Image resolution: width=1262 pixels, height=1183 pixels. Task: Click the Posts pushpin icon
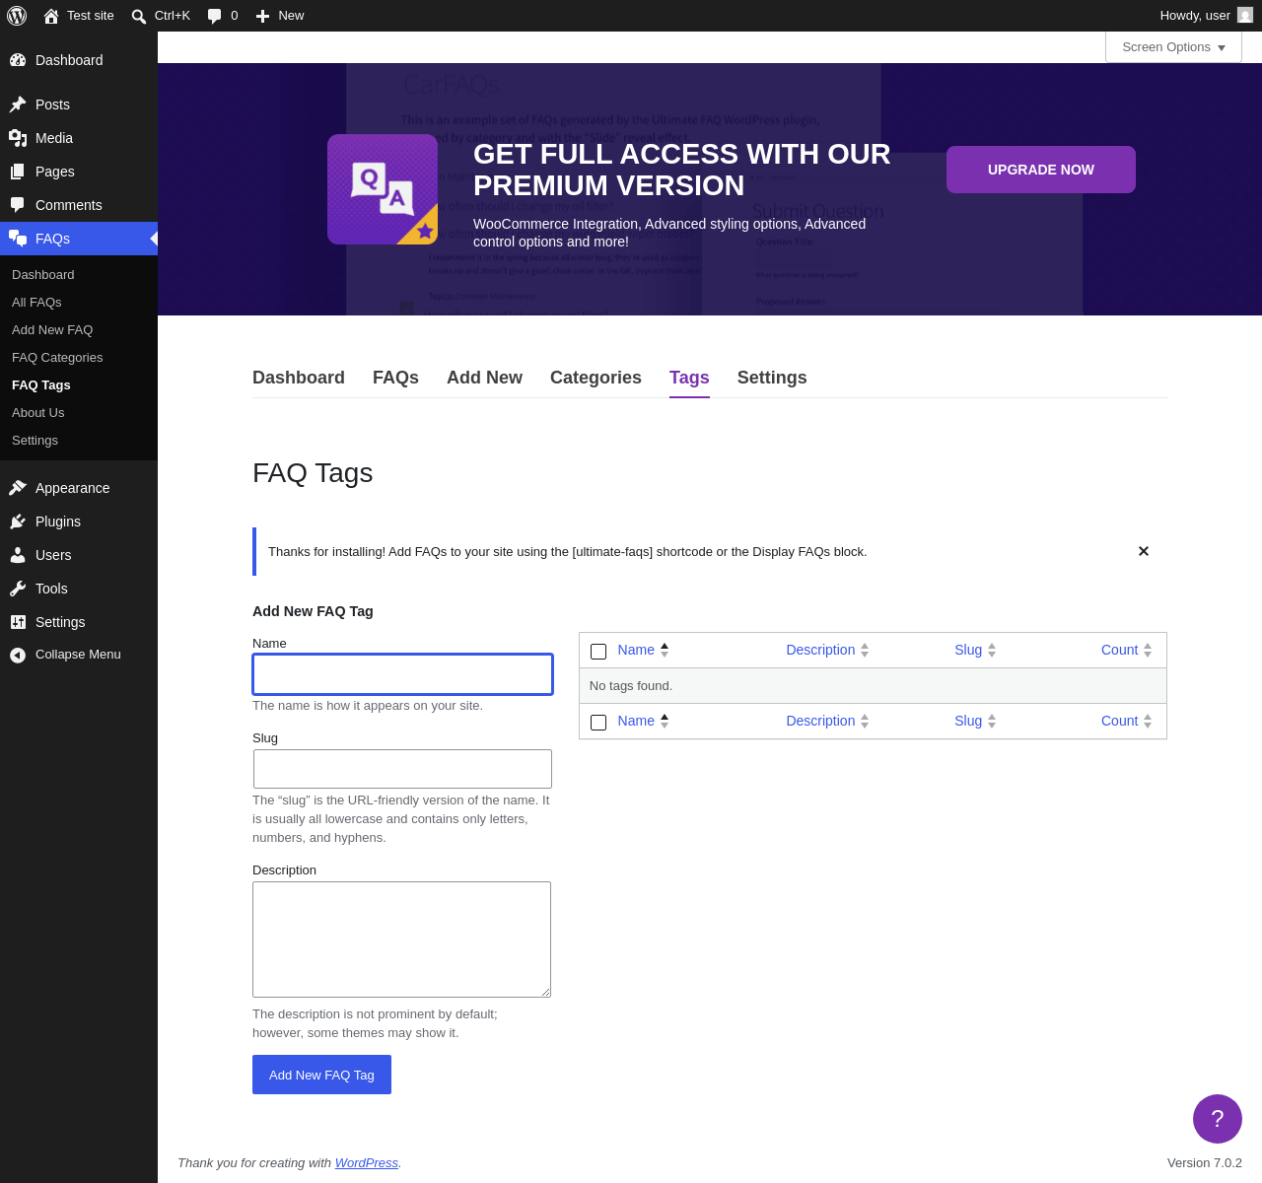coord(18,104)
